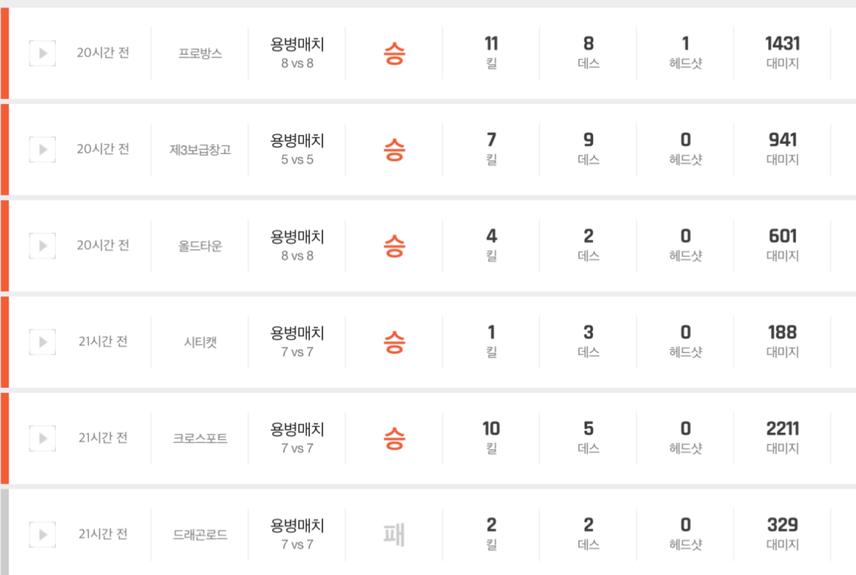Click play icon on 시티캣 row

(x=43, y=342)
